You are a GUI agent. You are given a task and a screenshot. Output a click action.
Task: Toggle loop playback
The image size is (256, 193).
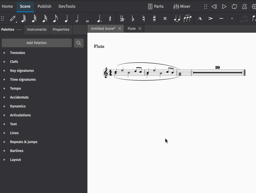click(x=234, y=6)
